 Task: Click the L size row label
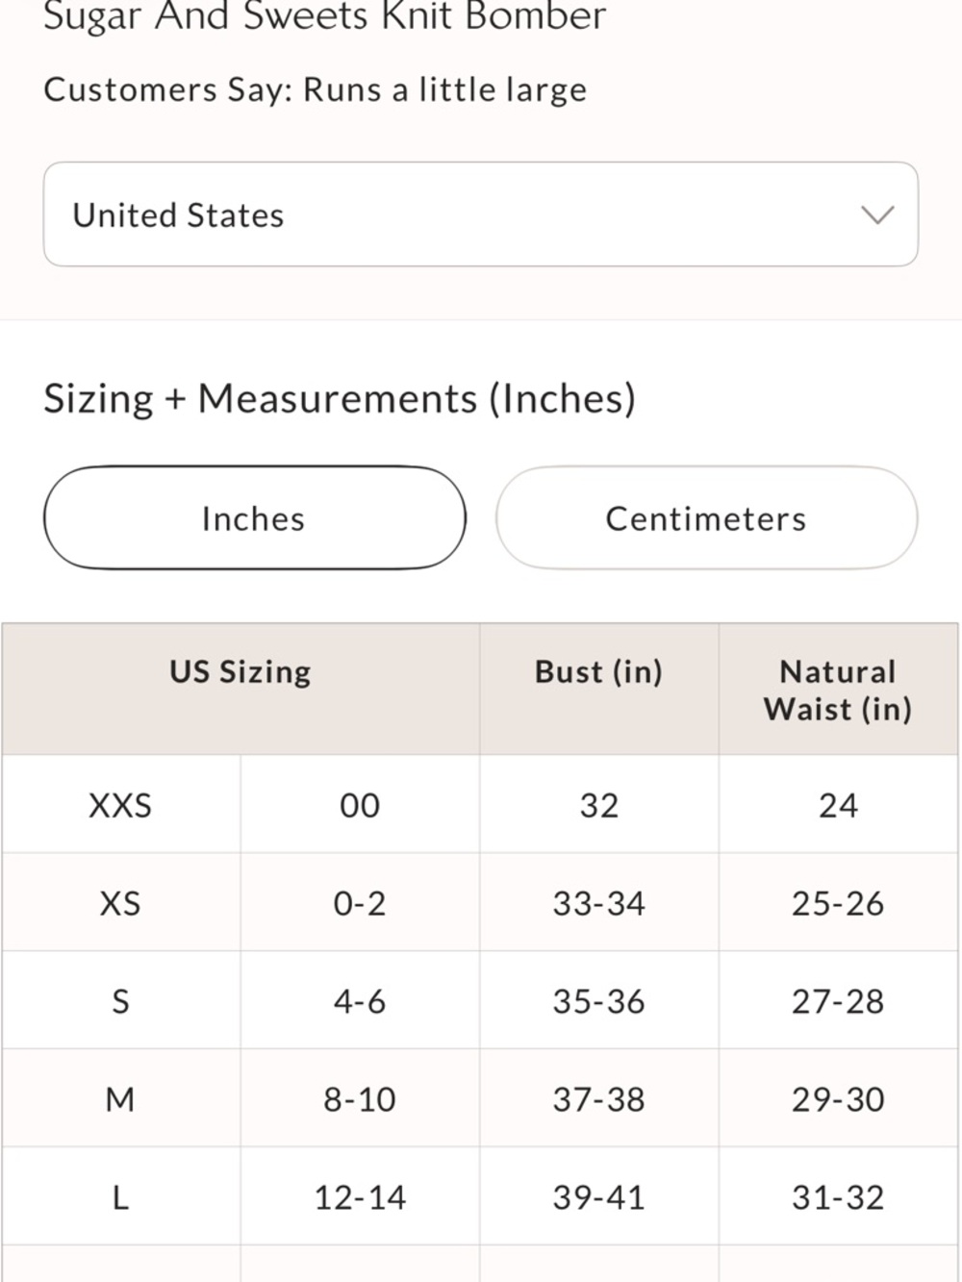click(120, 1197)
